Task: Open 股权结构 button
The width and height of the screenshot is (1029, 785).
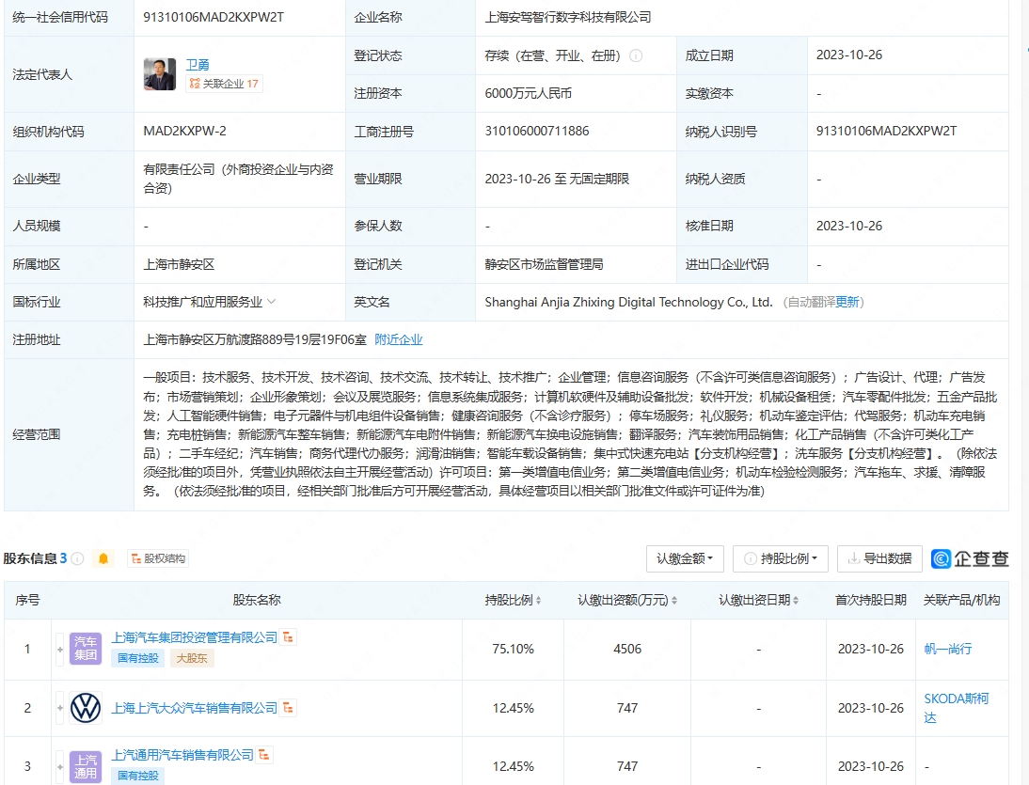Action: [158, 558]
